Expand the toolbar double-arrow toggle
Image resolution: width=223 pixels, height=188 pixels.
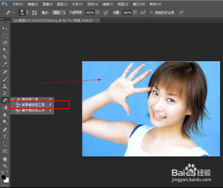coord(2,19)
